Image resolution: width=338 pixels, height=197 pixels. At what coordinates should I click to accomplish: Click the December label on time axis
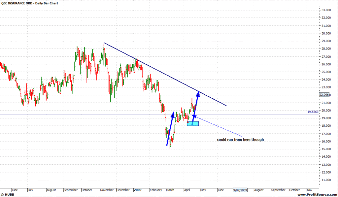pos(123,190)
